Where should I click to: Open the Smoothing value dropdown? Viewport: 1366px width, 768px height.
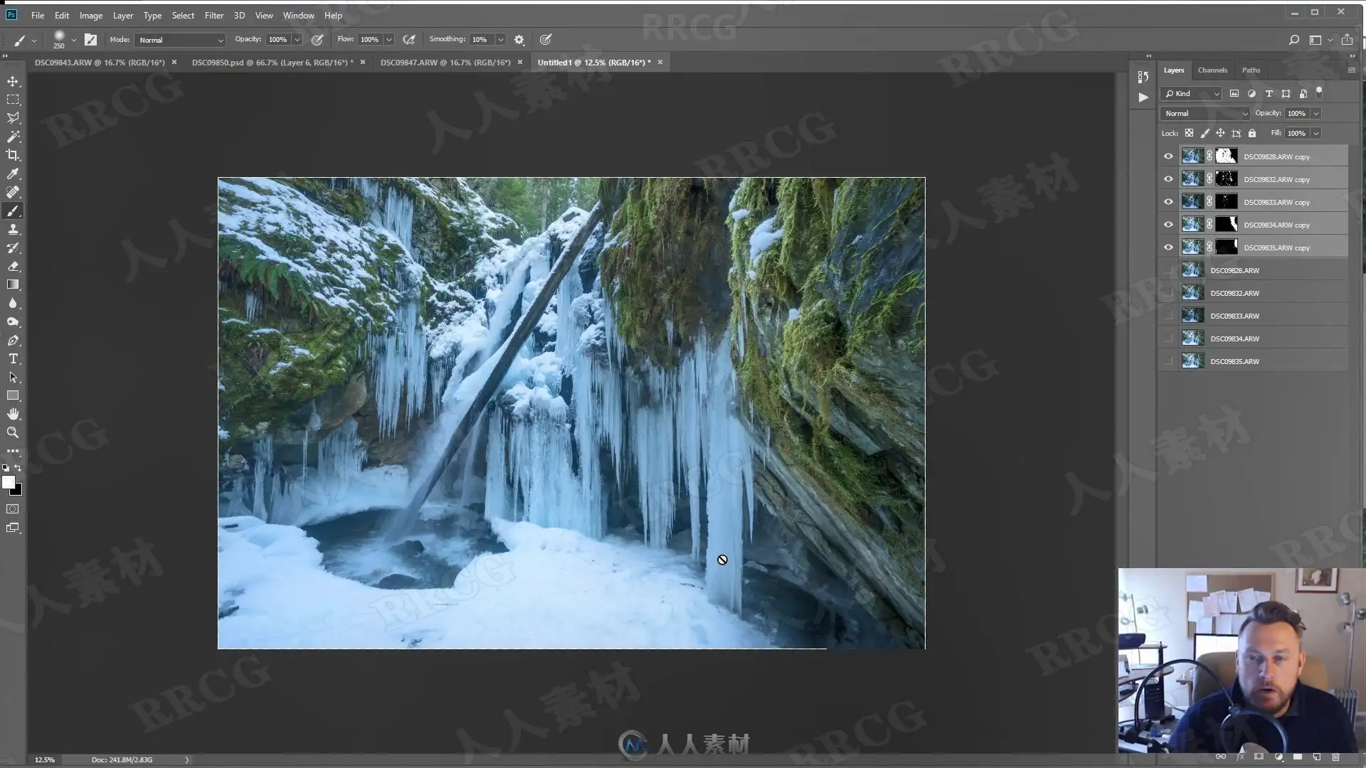(x=501, y=40)
